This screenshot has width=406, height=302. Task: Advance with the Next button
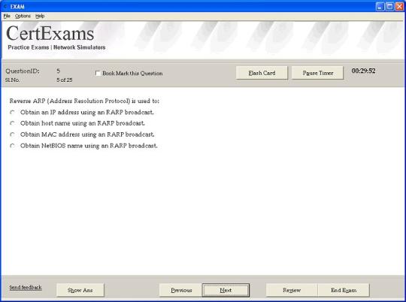(226, 290)
